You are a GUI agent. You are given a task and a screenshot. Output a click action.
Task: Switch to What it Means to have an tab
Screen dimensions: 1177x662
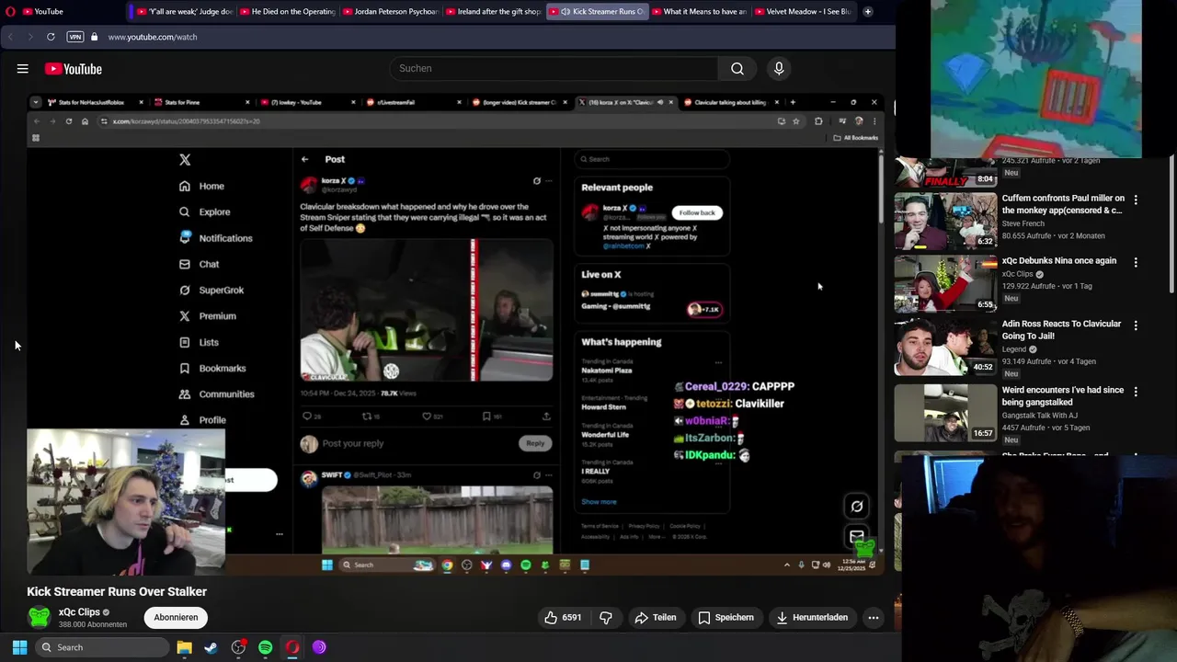[698, 12]
